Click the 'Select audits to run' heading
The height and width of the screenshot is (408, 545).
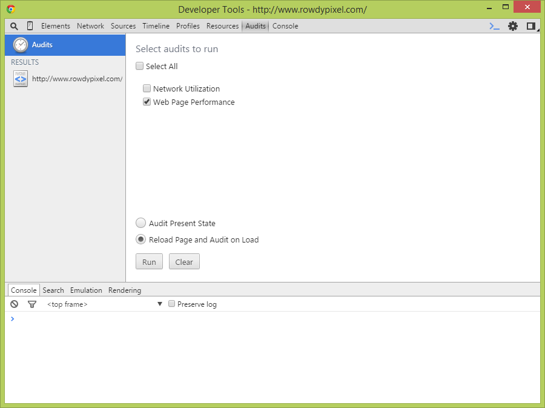177,49
